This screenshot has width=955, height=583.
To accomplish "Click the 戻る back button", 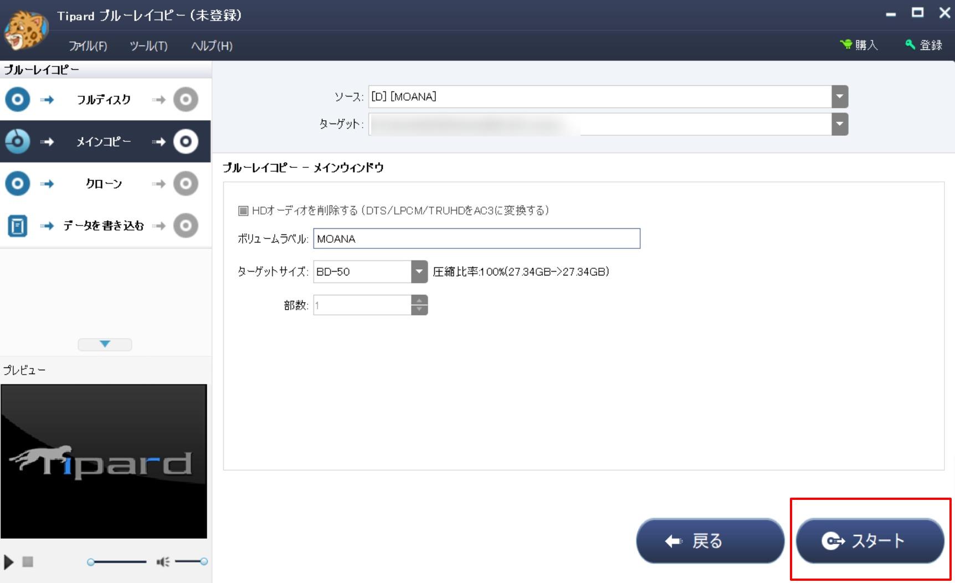I will (x=710, y=541).
